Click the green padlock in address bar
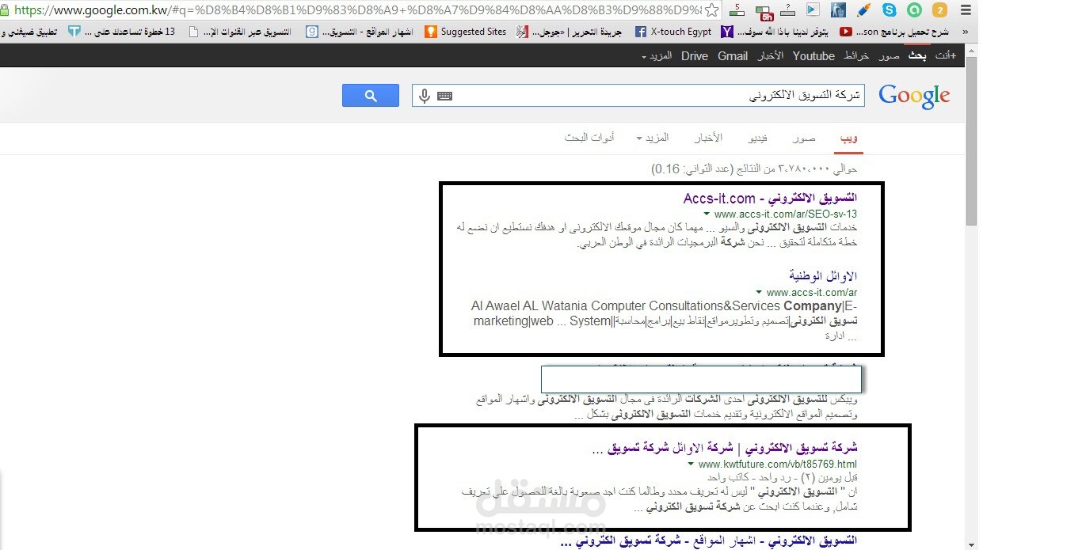This screenshot has width=1082, height=550. click(5, 10)
